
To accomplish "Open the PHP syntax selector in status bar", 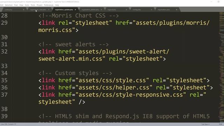I will tap(220, 124).
